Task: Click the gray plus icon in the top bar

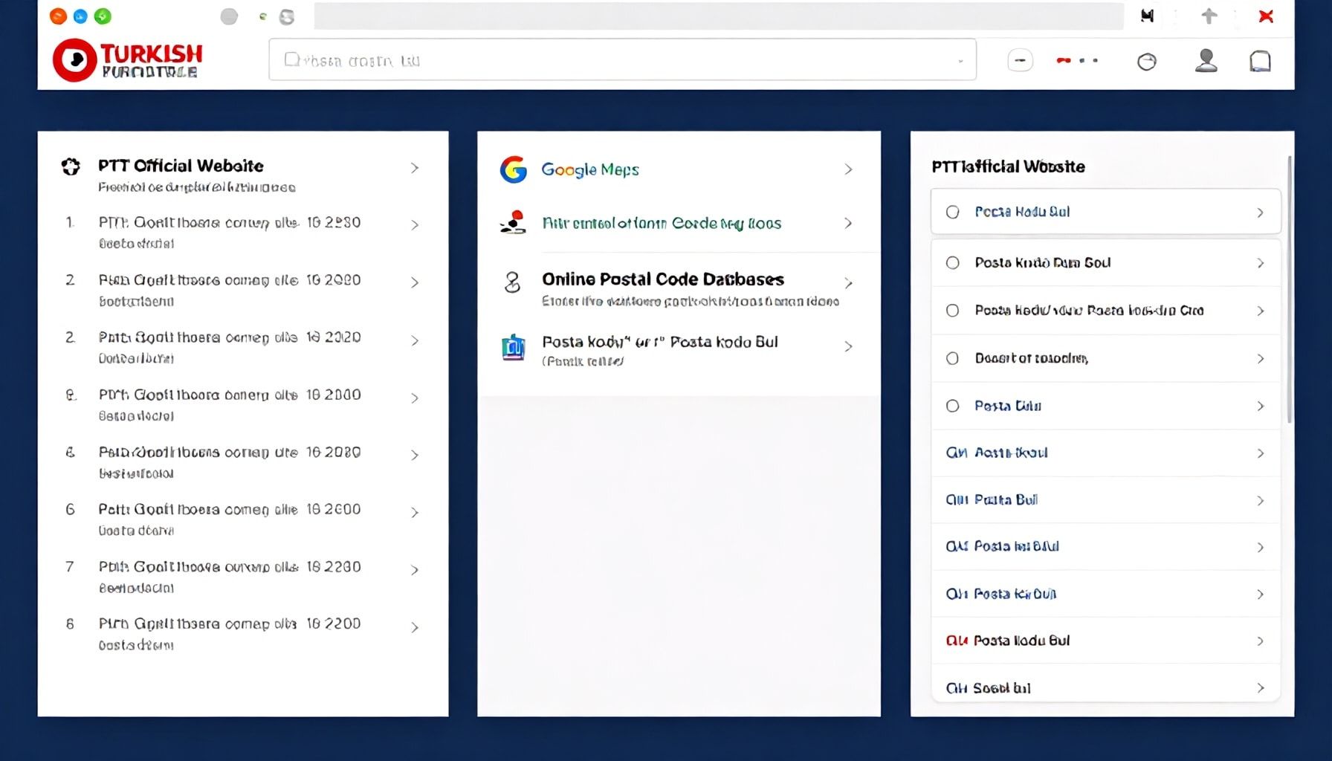Action: pos(1209,16)
